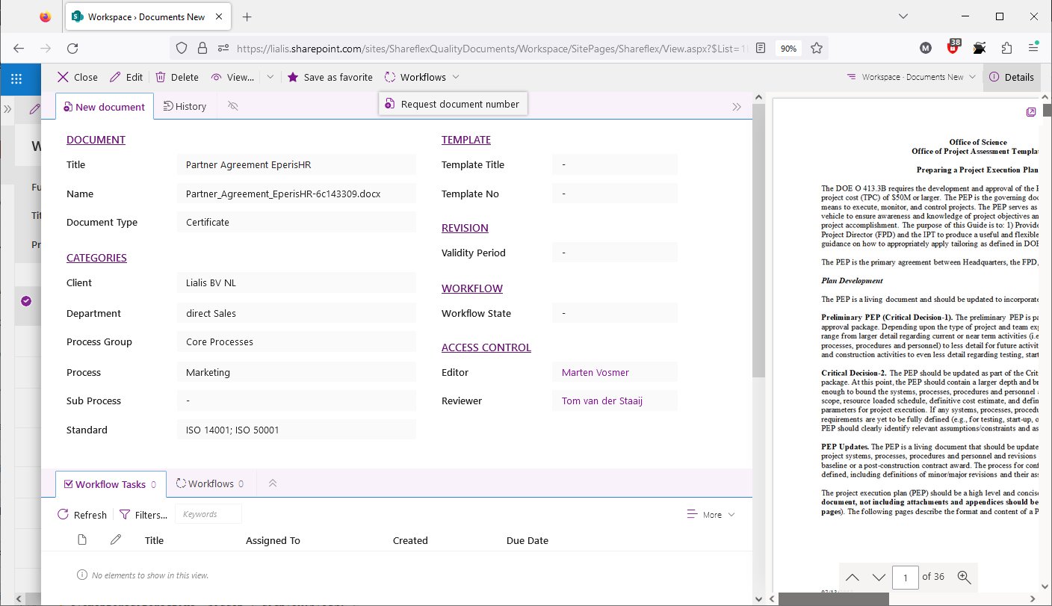Zoom in the PDF preview magnifier

pos(964,577)
